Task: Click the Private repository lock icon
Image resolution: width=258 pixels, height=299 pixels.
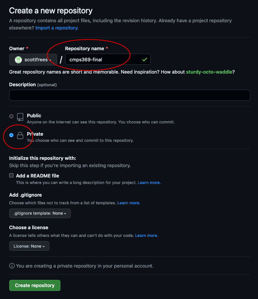Action: click(20, 135)
